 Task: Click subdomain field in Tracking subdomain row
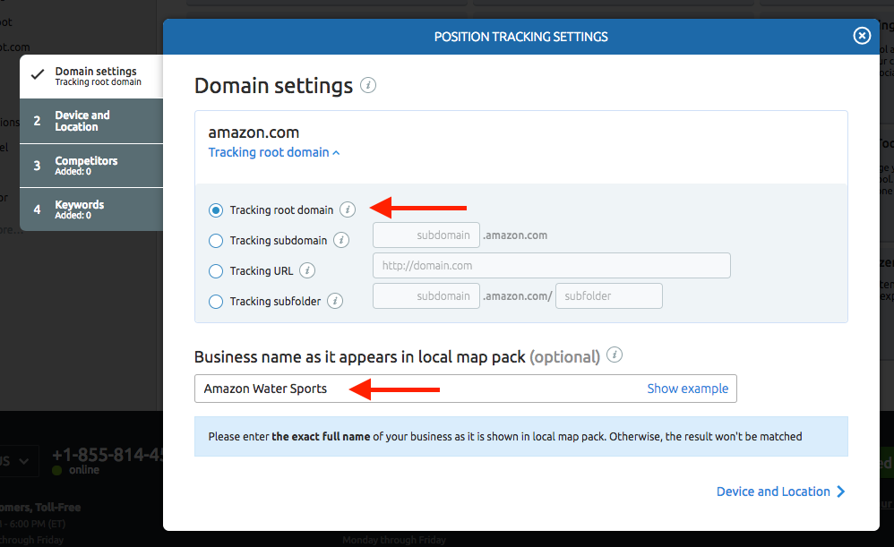[426, 235]
